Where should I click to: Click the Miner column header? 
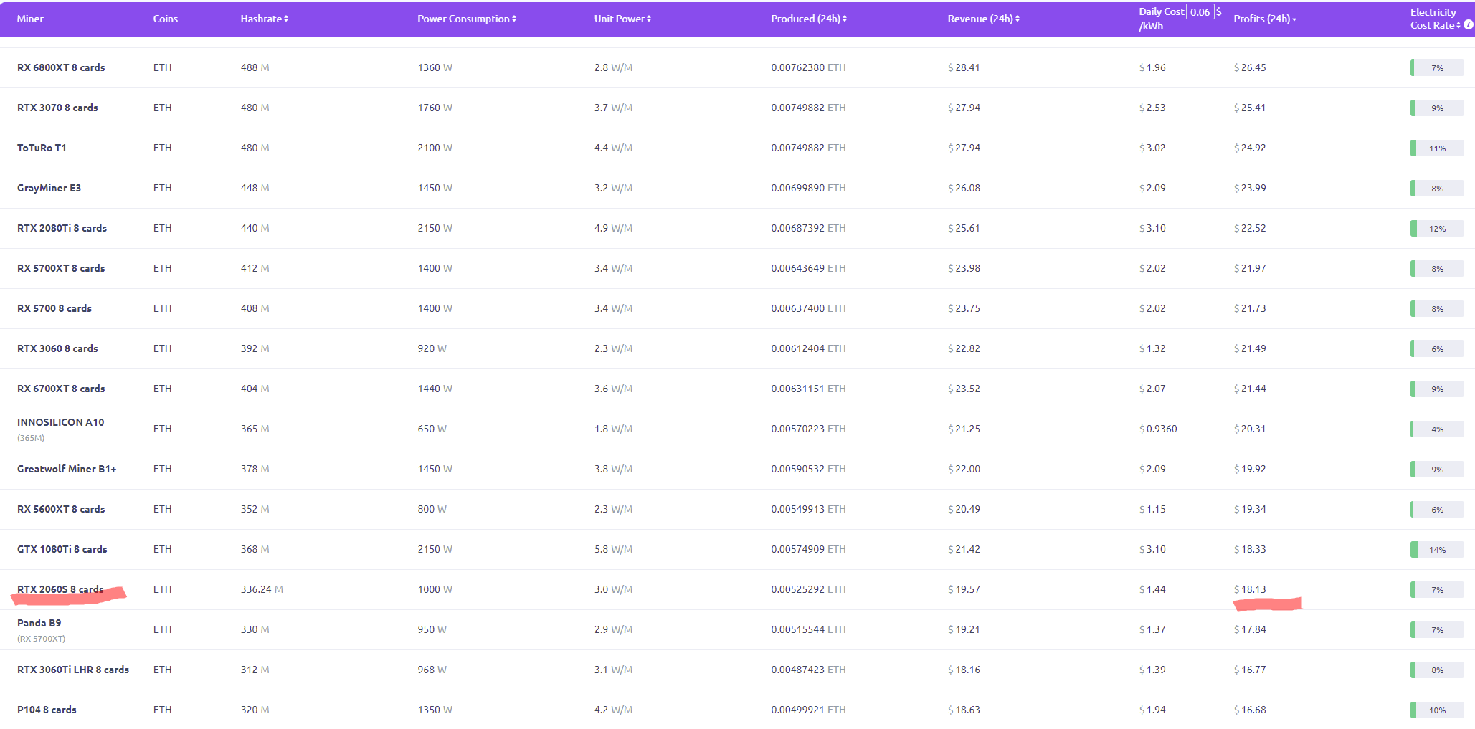[x=30, y=19]
